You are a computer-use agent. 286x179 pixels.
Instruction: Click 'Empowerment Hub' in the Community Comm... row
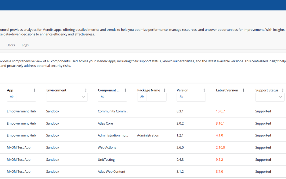(x=21, y=111)
